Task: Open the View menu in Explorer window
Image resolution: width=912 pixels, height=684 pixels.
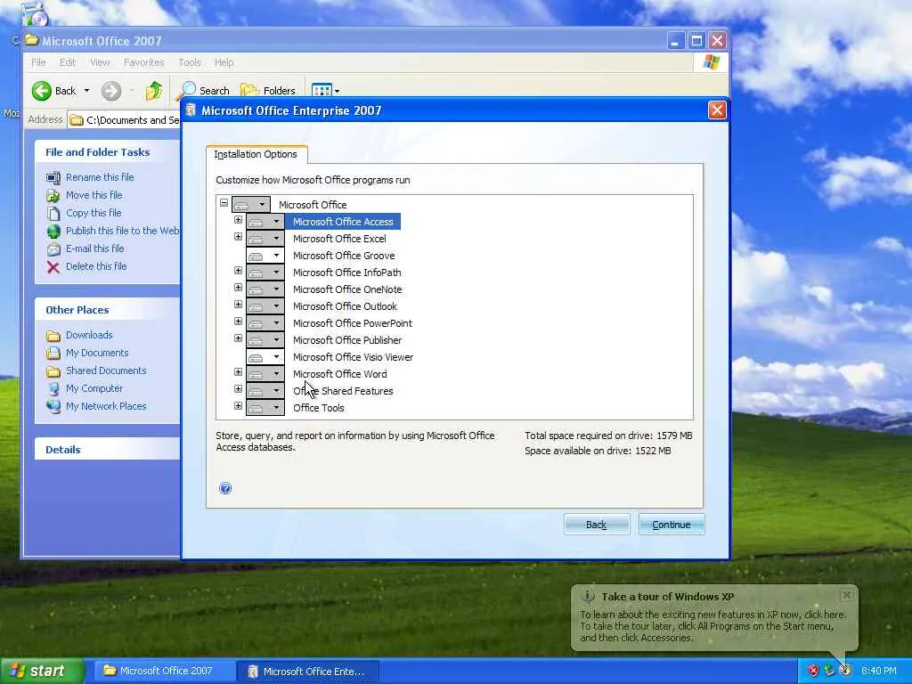Action: [x=100, y=62]
